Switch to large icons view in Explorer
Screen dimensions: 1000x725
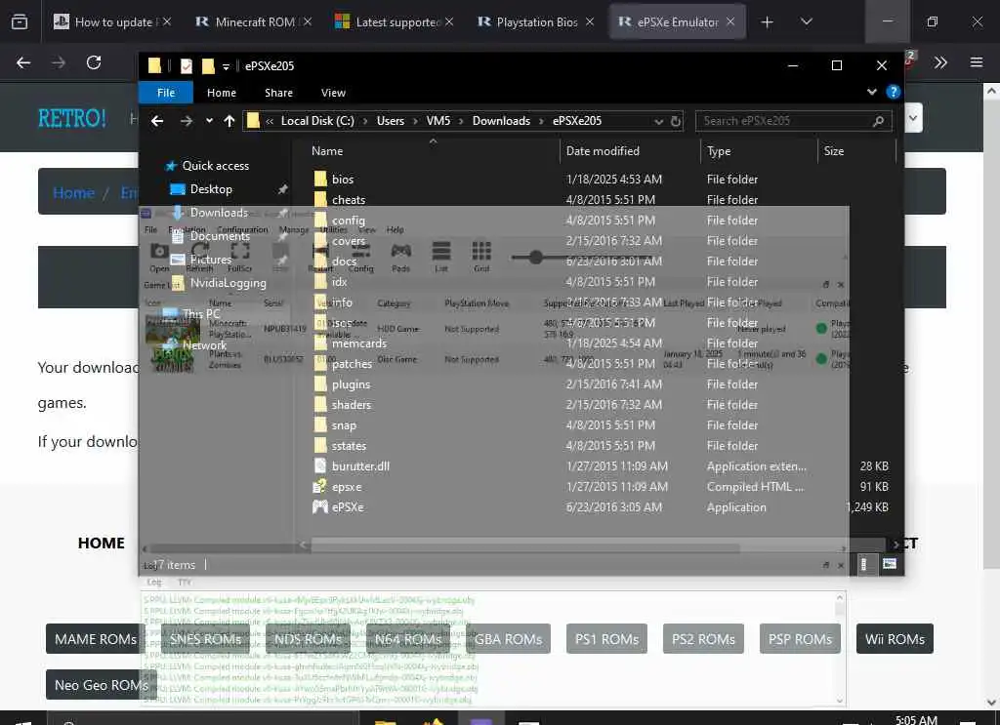click(889, 564)
